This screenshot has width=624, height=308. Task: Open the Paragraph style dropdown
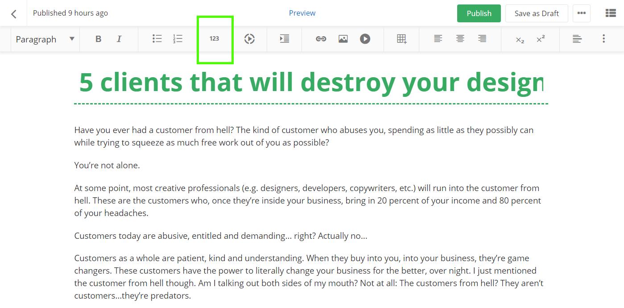pyautogui.click(x=45, y=39)
